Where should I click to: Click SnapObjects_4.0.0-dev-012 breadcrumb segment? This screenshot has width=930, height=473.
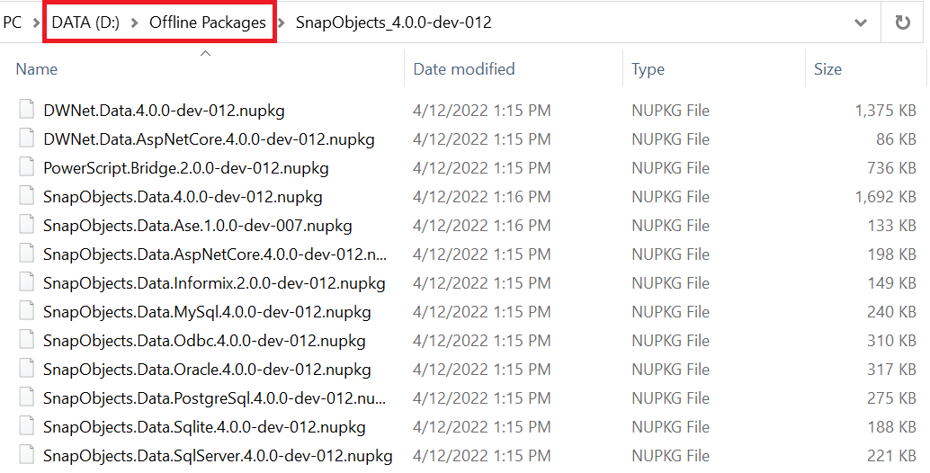tap(394, 22)
